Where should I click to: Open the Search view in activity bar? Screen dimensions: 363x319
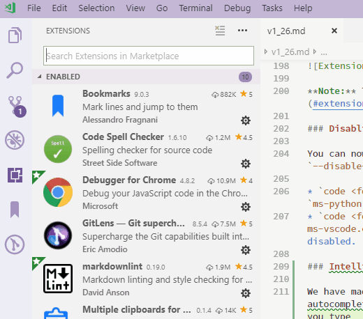(15, 70)
